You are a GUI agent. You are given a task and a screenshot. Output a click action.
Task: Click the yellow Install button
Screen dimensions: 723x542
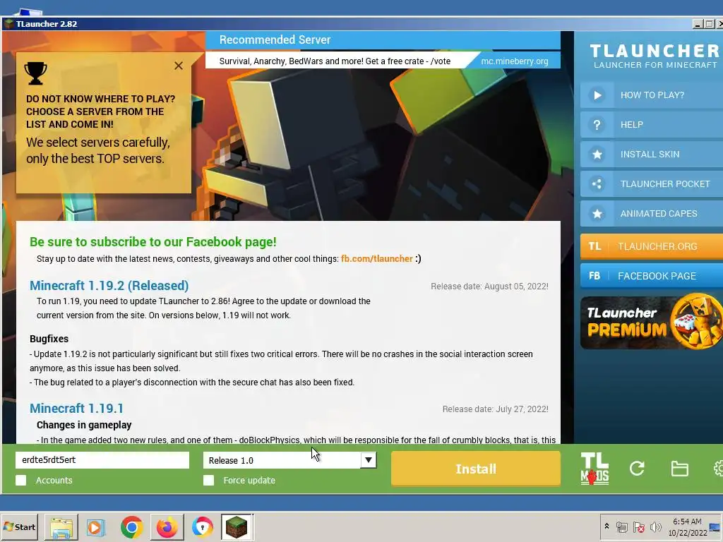[476, 469]
